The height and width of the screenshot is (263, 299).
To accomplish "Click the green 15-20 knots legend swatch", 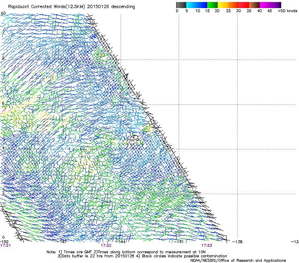I will 213,5.
